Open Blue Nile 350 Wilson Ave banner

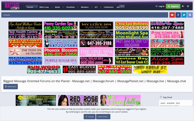[25, 60]
